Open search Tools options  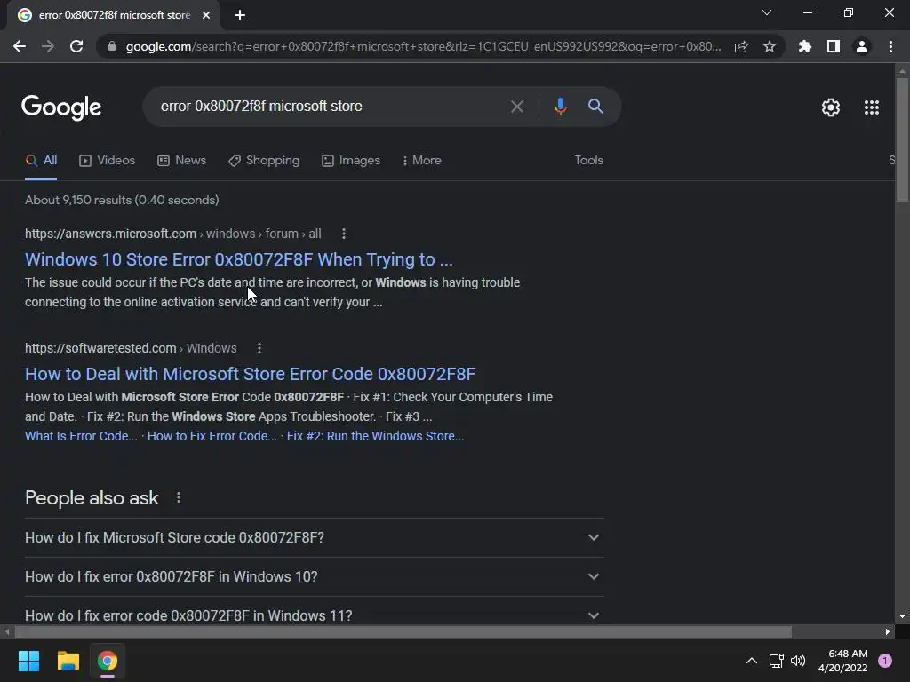tap(588, 160)
